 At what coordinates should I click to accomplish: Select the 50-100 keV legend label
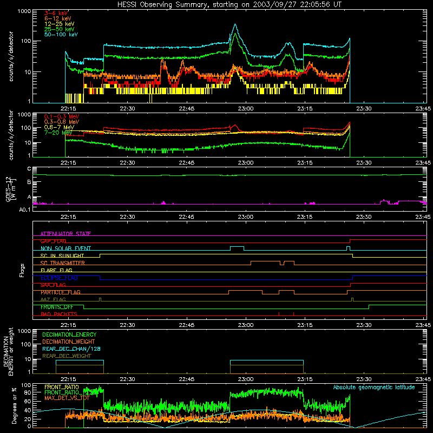pyautogui.click(x=61, y=35)
